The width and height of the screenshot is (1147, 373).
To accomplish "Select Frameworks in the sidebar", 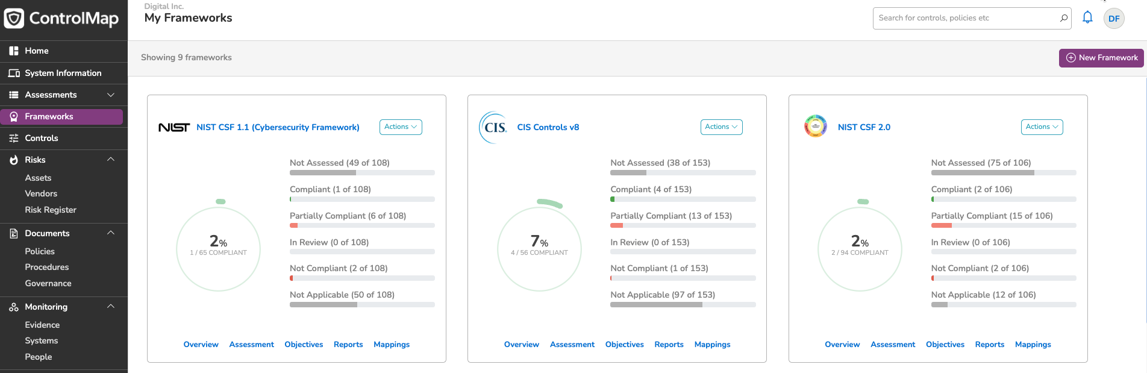I will point(61,116).
